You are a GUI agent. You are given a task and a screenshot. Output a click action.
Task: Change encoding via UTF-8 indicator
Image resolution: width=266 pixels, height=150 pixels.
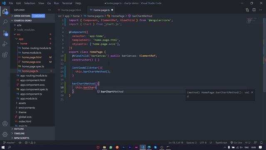pyautogui.click(x=203, y=142)
